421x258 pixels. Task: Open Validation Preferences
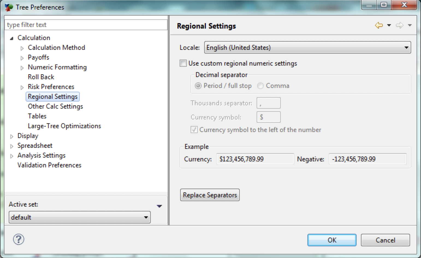(x=49, y=165)
